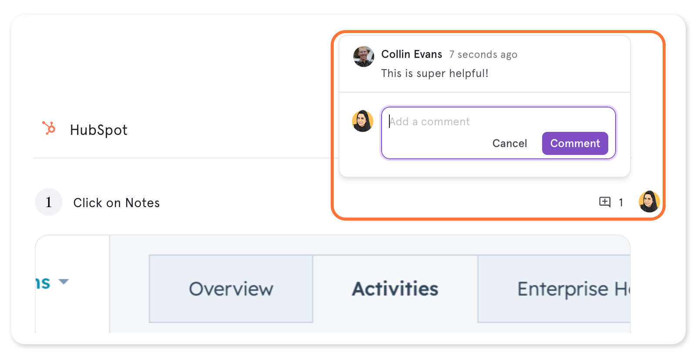Open the Enterprise tab
This screenshot has height=359, width=697.
(554, 289)
